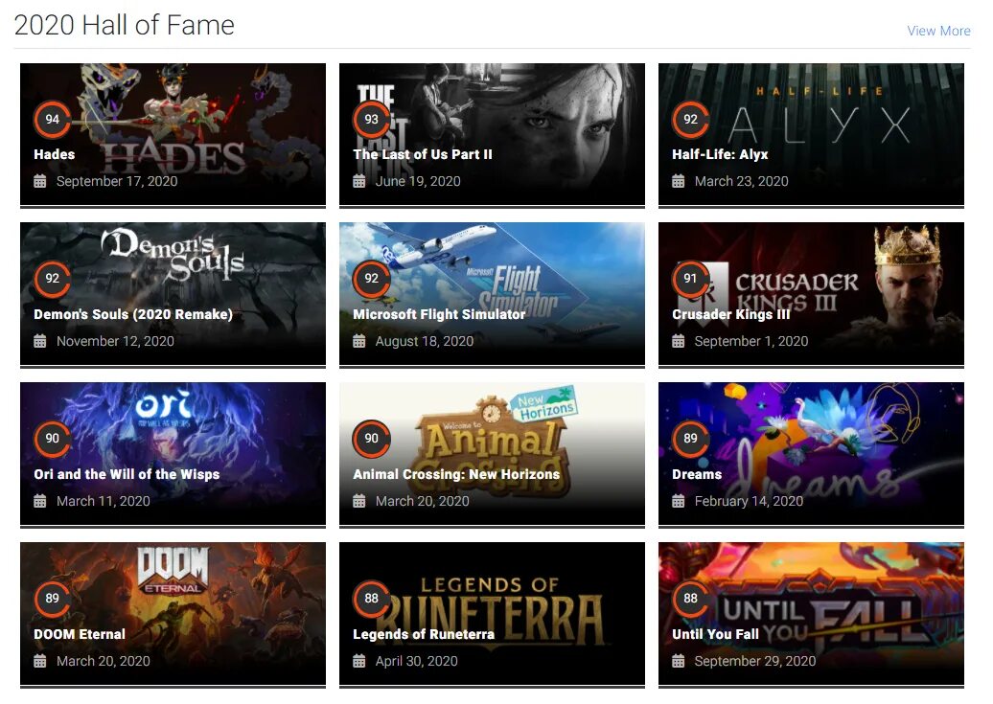Click the 2020 Hall of Fame heading

click(x=125, y=25)
